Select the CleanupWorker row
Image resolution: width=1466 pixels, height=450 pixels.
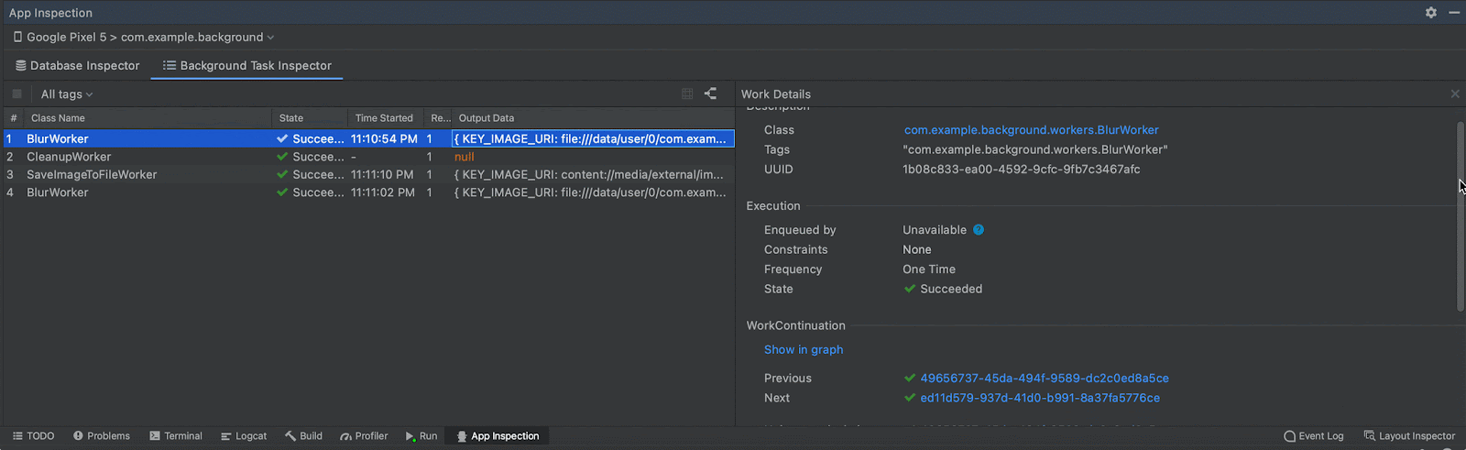point(368,157)
